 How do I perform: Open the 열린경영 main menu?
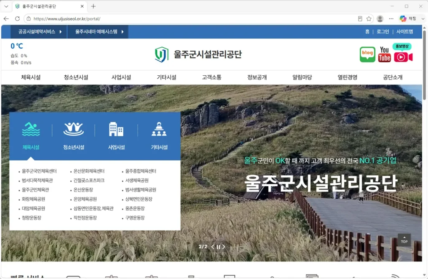(x=347, y=77)
